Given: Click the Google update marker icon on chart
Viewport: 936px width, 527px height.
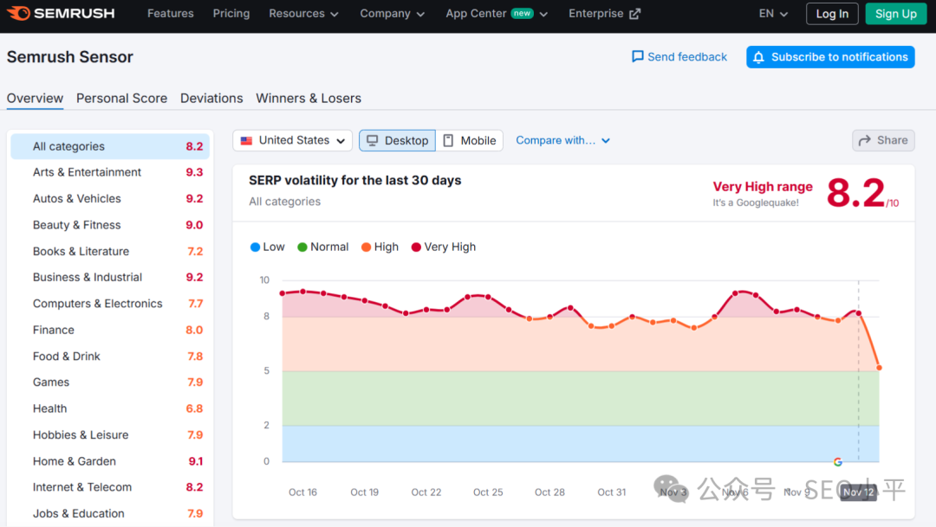Looking at the screenshot, I should 838,462.
